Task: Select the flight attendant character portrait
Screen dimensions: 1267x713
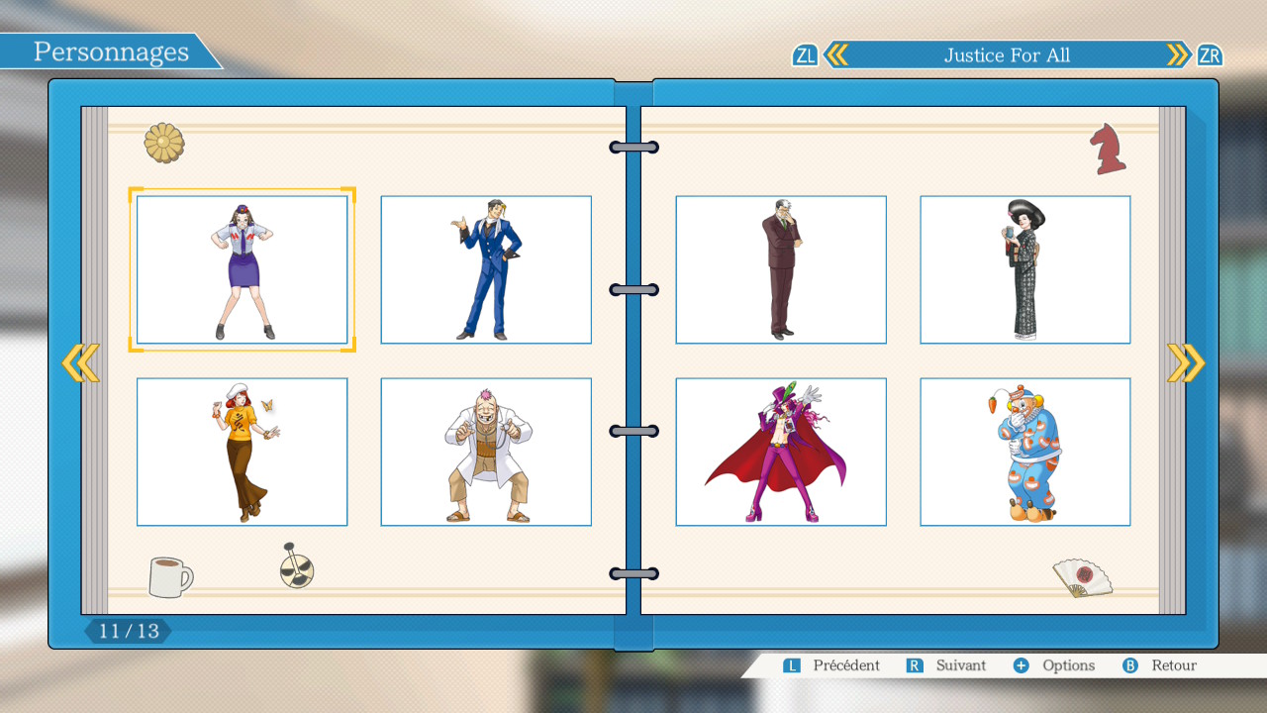Action: click(242, 269)
